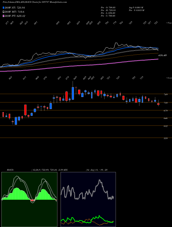Click the blue DOW ST legend swatch

click(3, 8)
